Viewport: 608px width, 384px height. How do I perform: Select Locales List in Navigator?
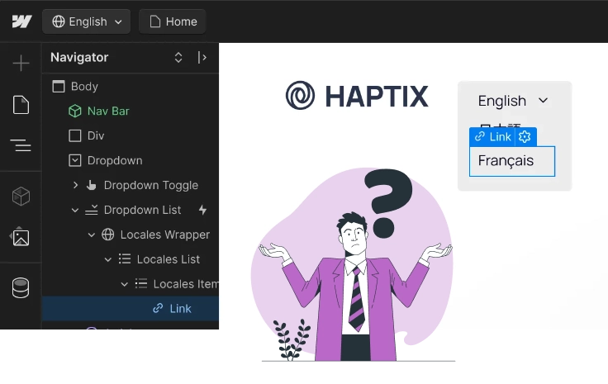click(169, 259)
